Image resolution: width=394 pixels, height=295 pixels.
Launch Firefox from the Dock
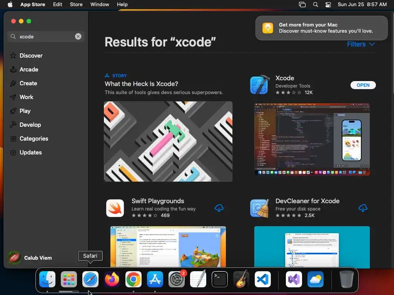pyautogui.click(x=112, y=279)
